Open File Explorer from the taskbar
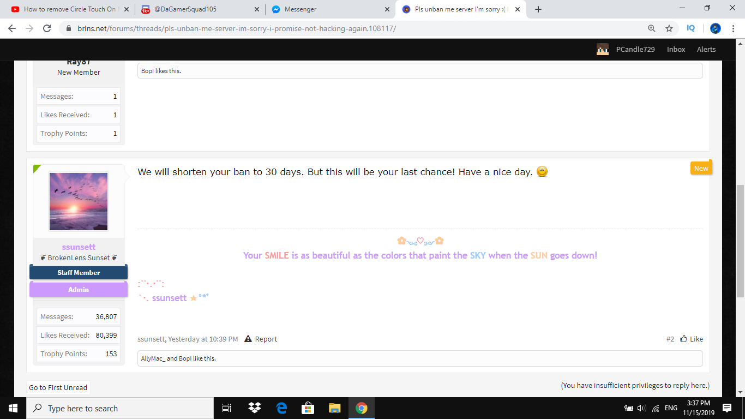 pos(335,408)
